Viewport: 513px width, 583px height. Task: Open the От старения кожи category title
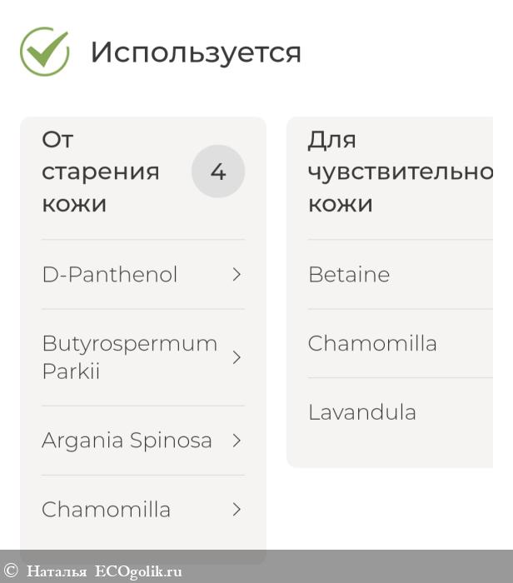point(100,172)
